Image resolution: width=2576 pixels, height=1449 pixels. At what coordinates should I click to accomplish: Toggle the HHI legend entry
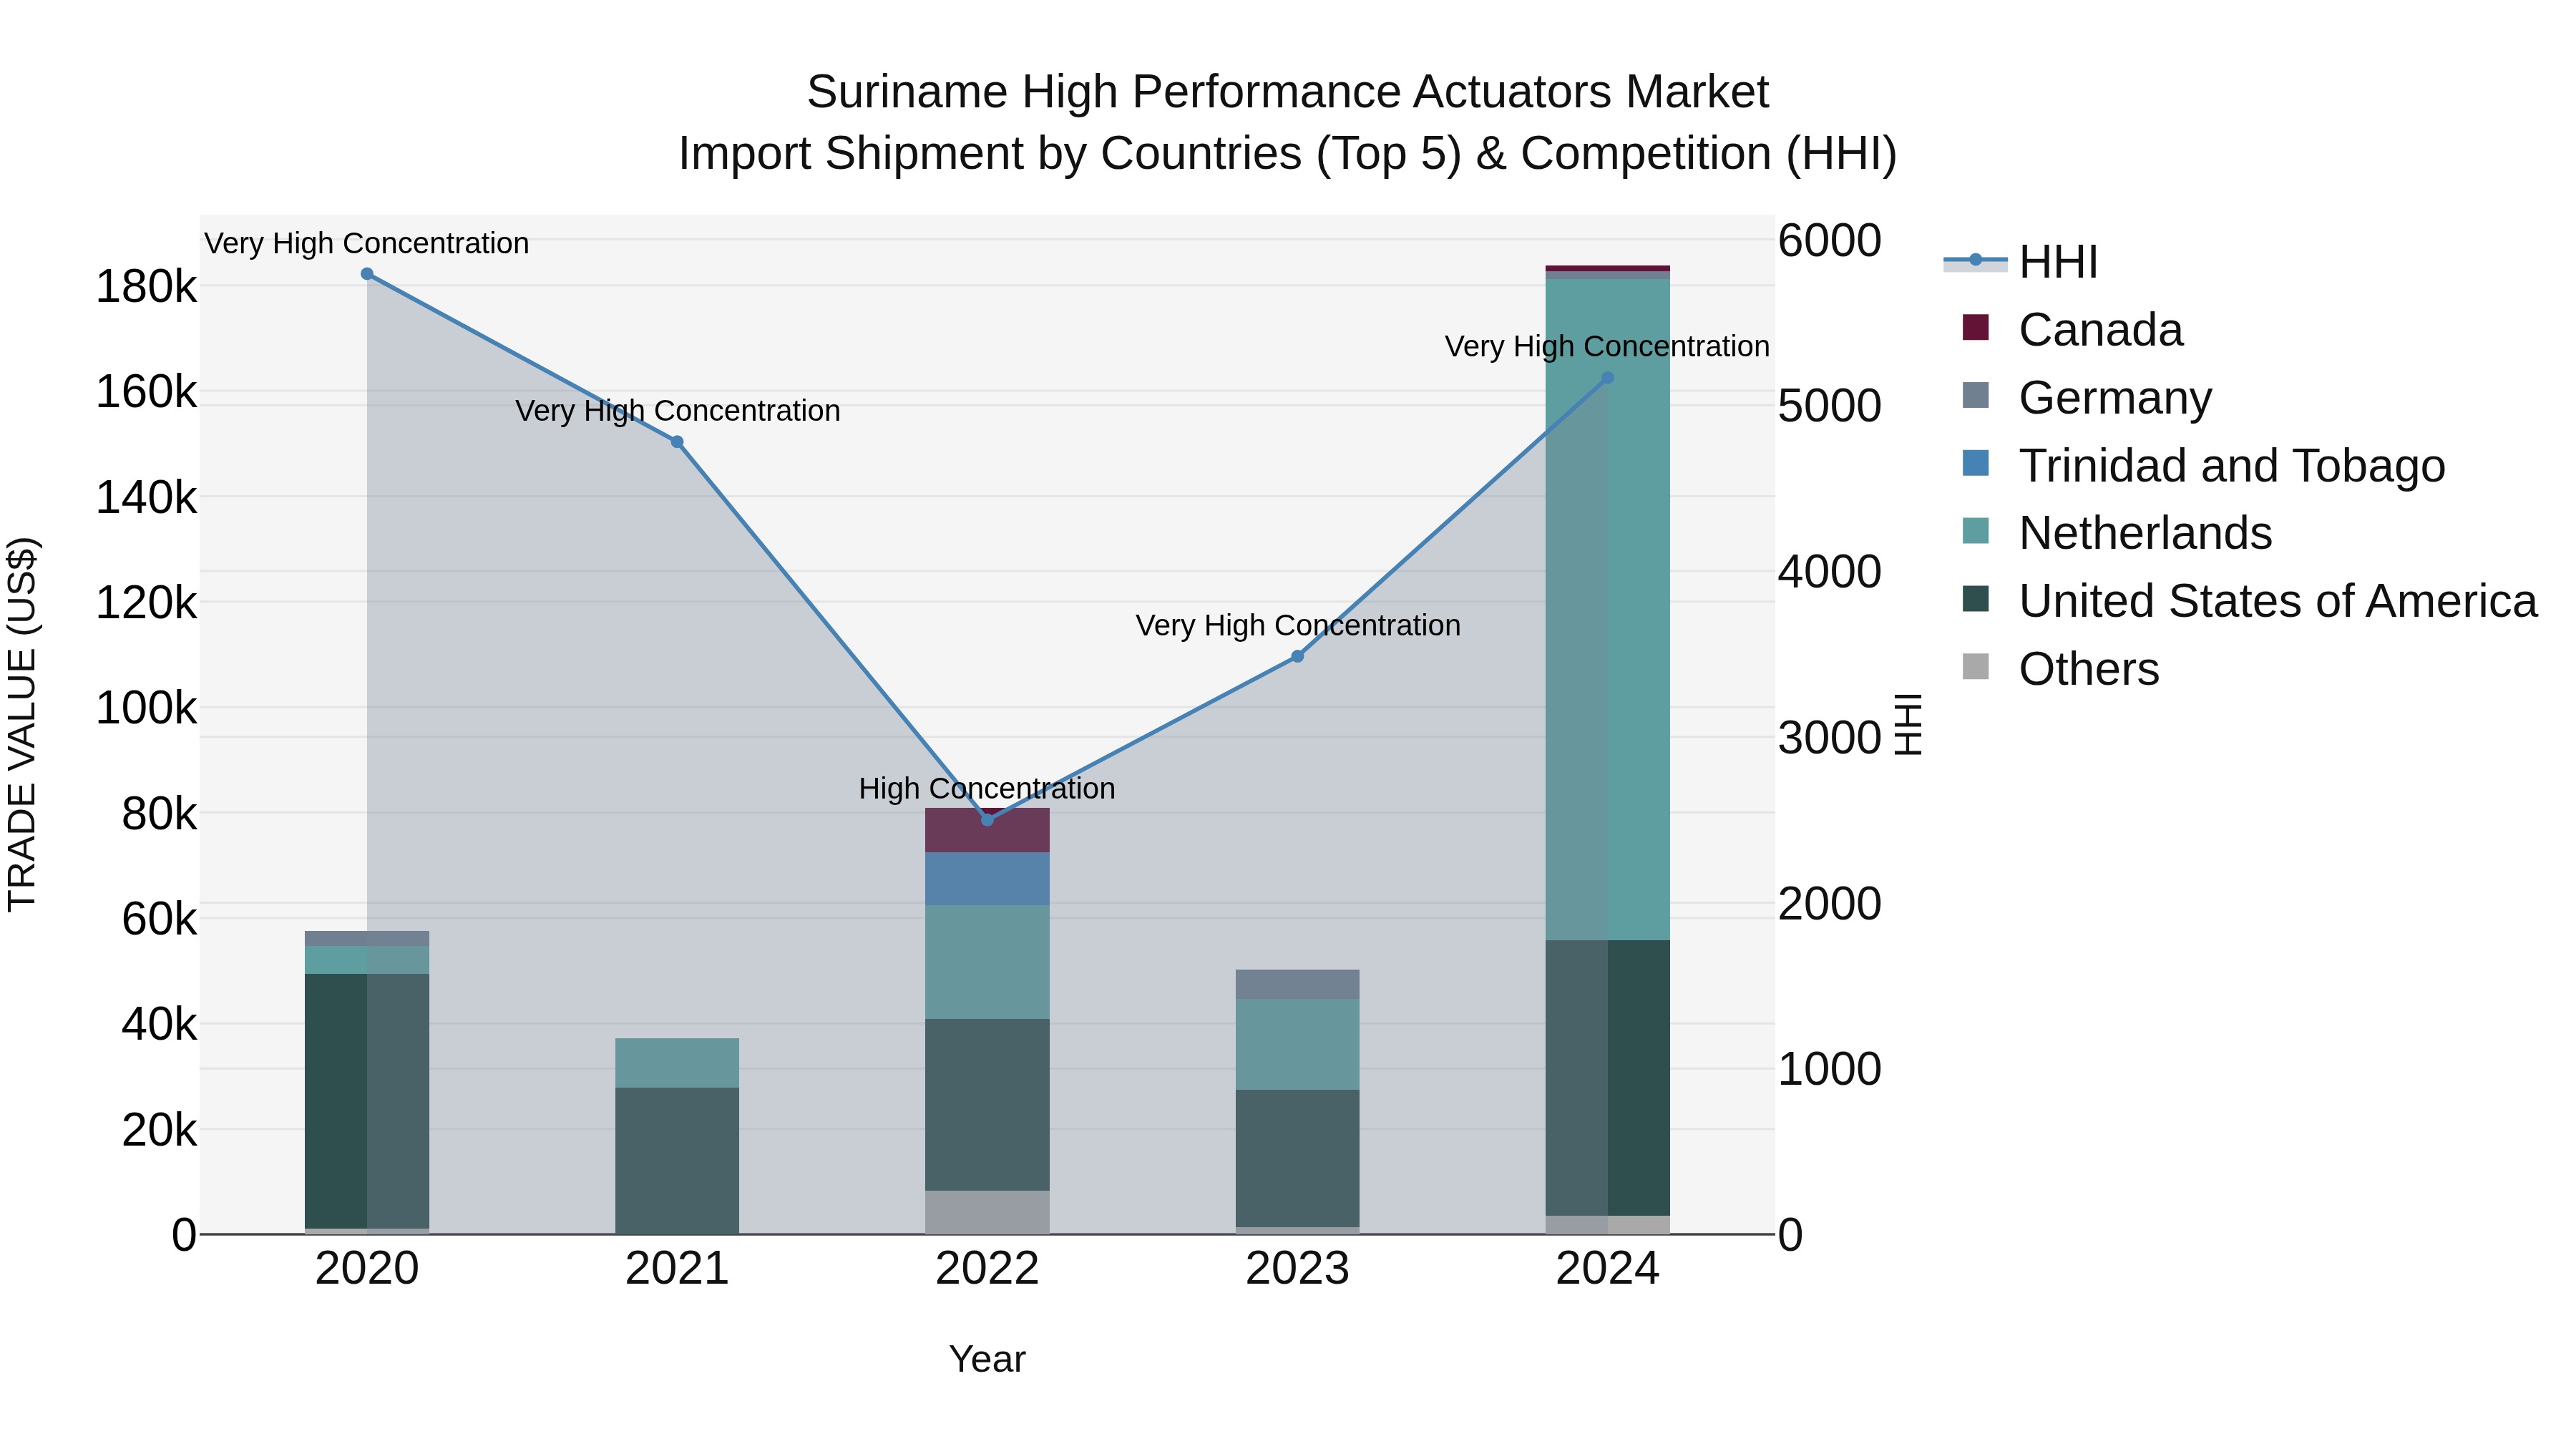coord(2020,262)
